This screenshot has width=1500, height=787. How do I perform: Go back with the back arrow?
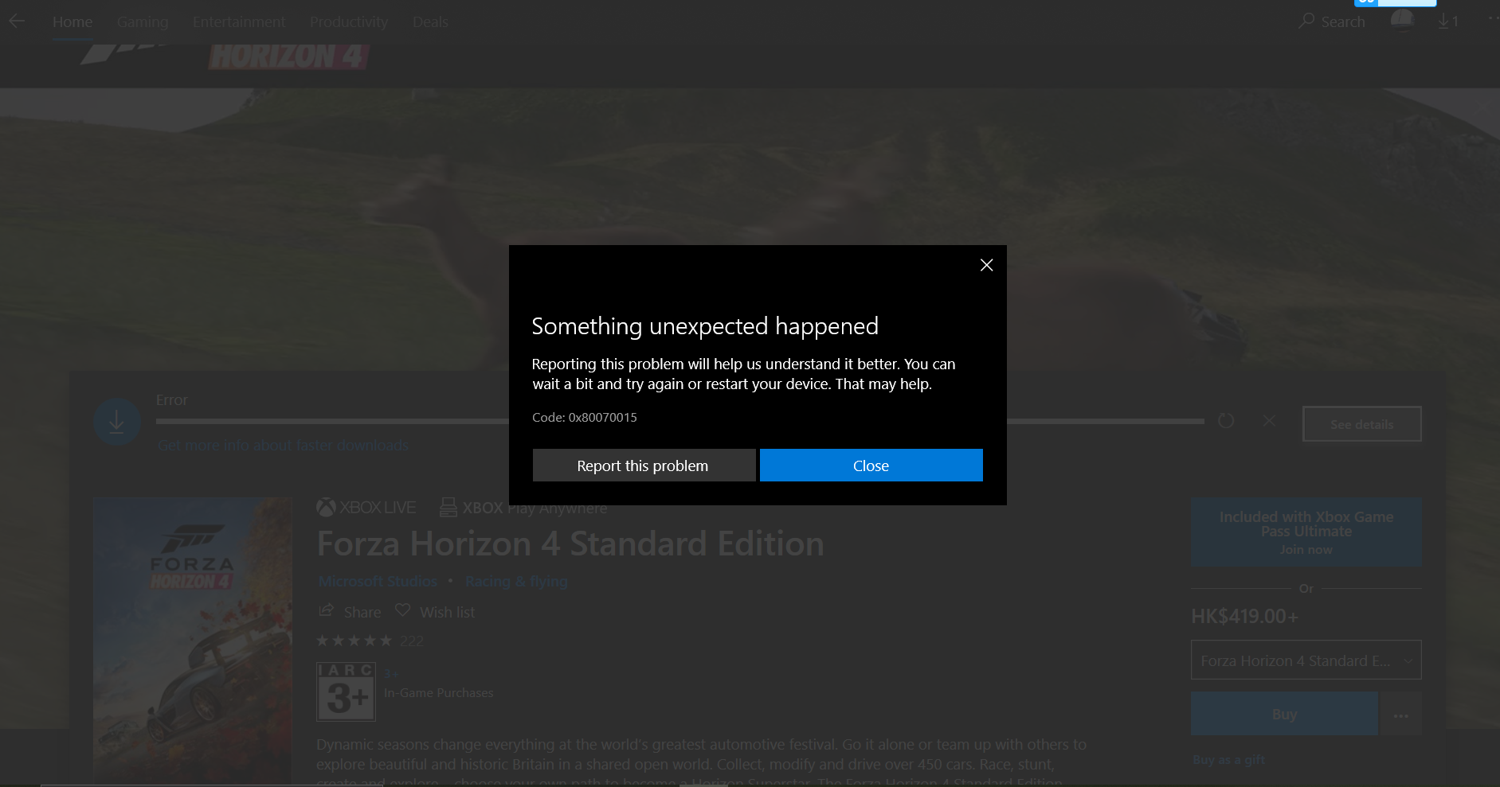[17, 21]
